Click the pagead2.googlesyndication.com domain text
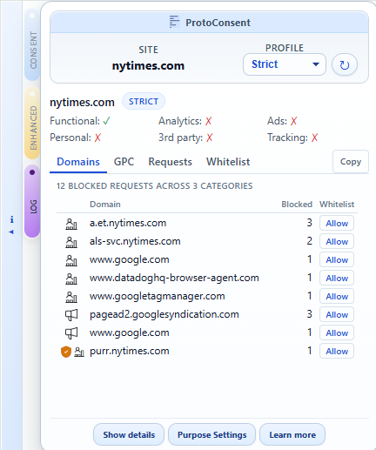 point(164,314)
